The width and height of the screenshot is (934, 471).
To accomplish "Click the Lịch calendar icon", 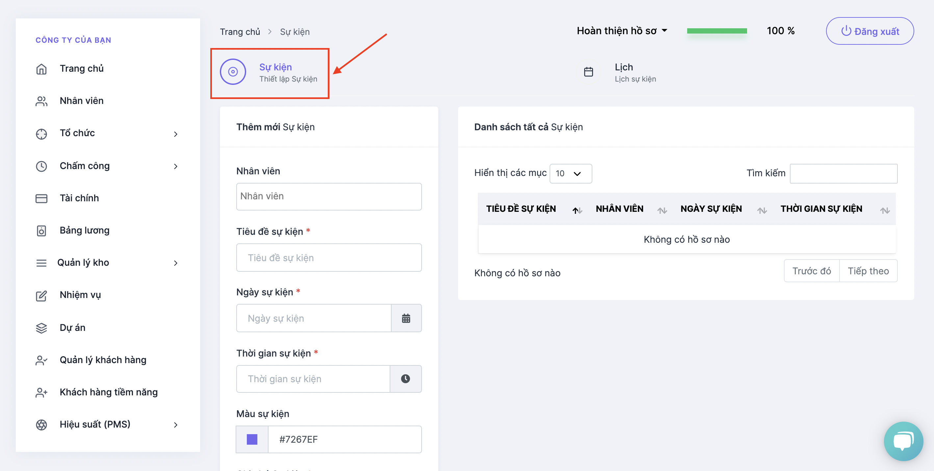I will coord(588,72).
